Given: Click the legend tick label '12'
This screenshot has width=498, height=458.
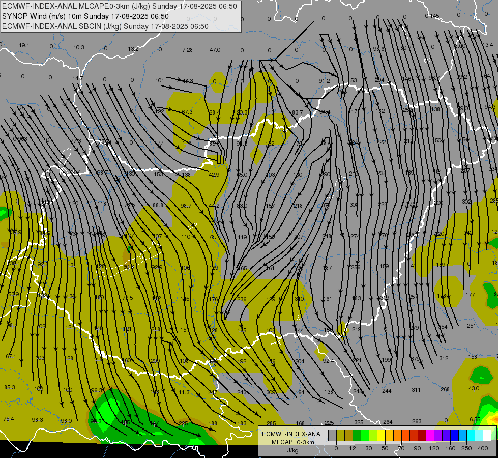Looking at the screenshot, I should (352, 448).
